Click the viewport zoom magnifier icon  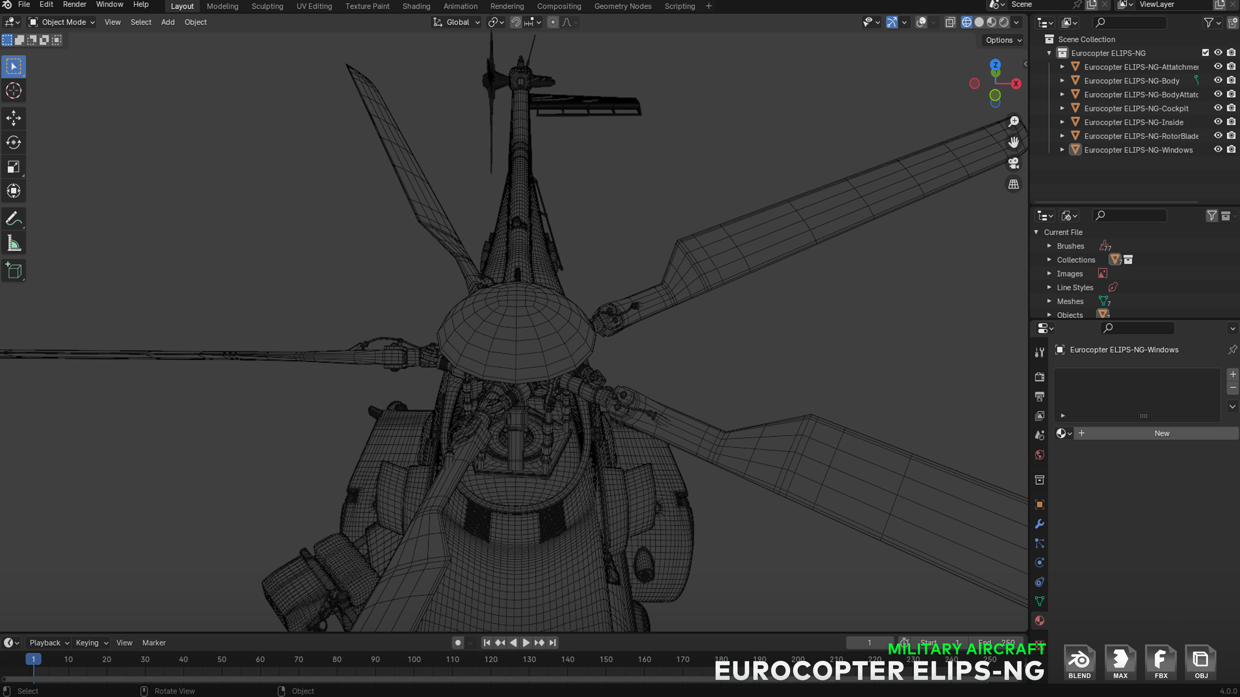point(1014,121)
